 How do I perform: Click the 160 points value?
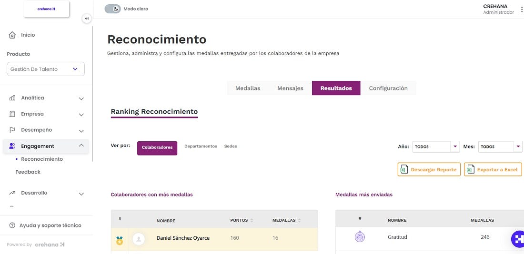(x=234, y=238)
